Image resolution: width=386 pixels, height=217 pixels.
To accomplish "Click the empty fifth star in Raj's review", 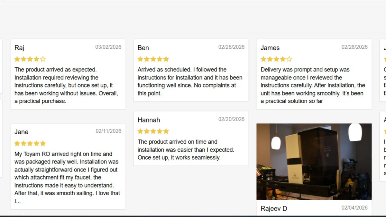I will [43, 59].
